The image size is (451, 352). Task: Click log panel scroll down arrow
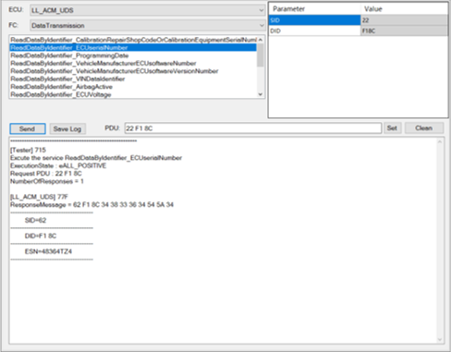point(440,339)
